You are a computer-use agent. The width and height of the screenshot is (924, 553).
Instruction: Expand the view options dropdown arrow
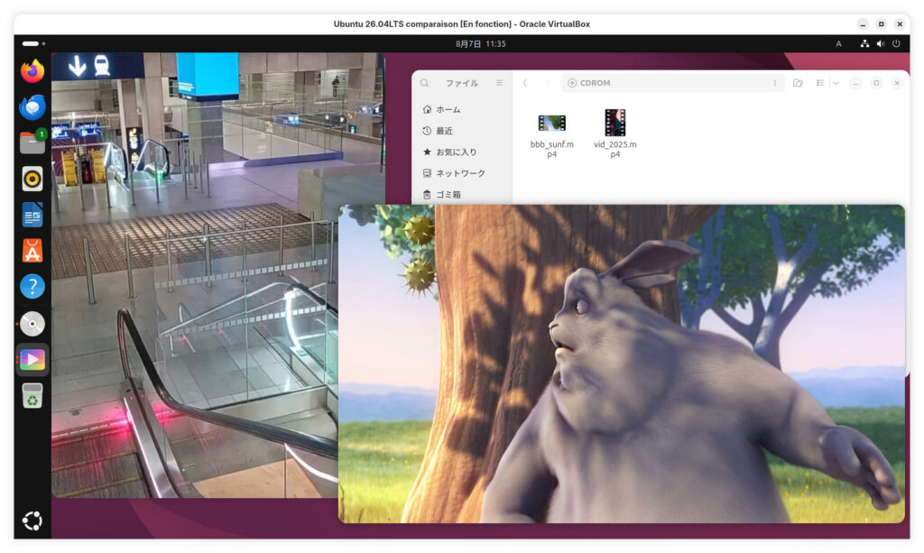pos(836,83)
